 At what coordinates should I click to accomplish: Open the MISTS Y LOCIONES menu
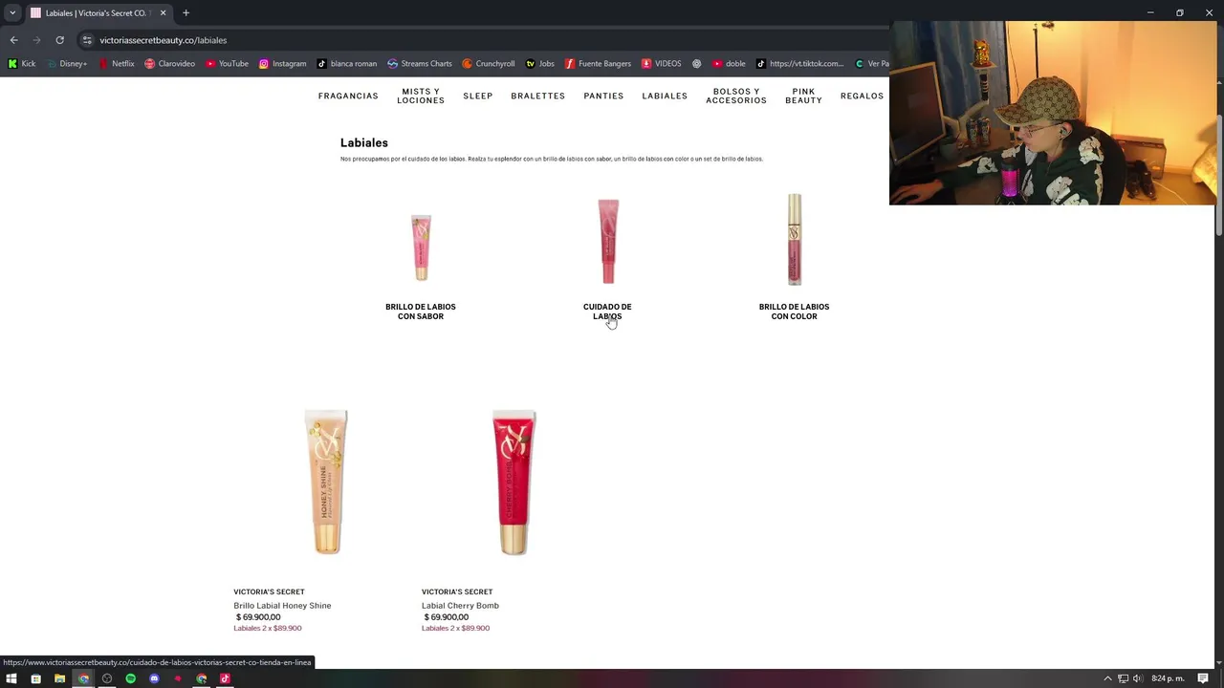(x=421, y=96)
